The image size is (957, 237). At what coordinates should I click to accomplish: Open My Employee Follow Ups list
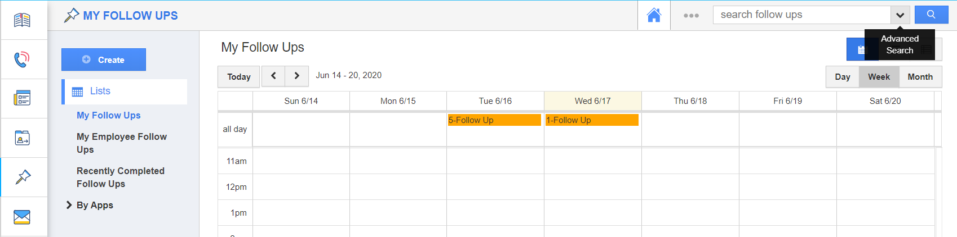[x=122, y=143]
